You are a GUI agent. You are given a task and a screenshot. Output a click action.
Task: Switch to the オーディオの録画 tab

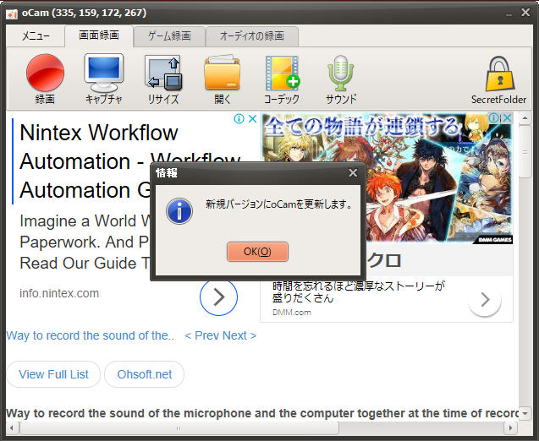coord(252,36)
